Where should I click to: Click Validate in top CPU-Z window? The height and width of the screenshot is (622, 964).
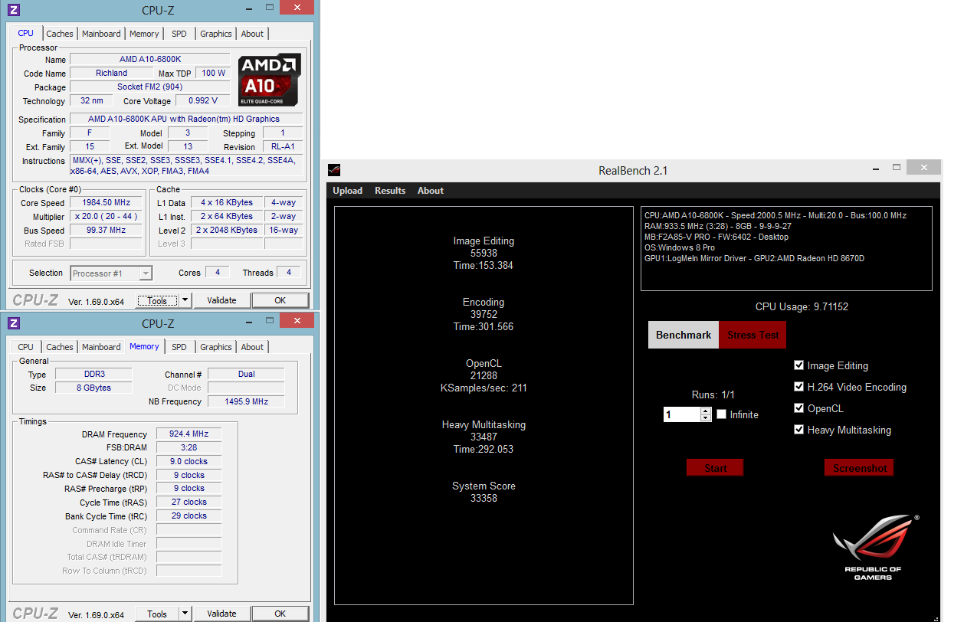pyautogui.click(x=221, y=300)
